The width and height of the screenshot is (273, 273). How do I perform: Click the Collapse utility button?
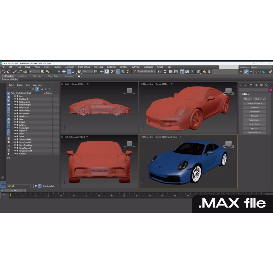[254, 108]
